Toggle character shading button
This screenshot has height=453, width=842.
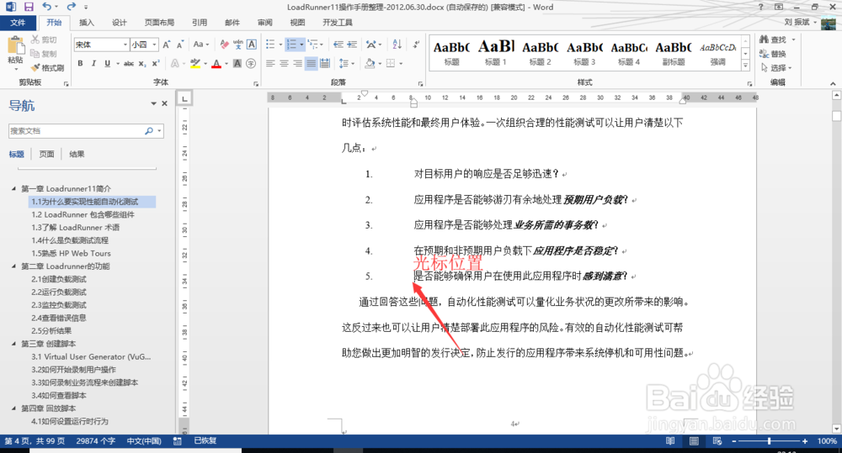(237, 63)
